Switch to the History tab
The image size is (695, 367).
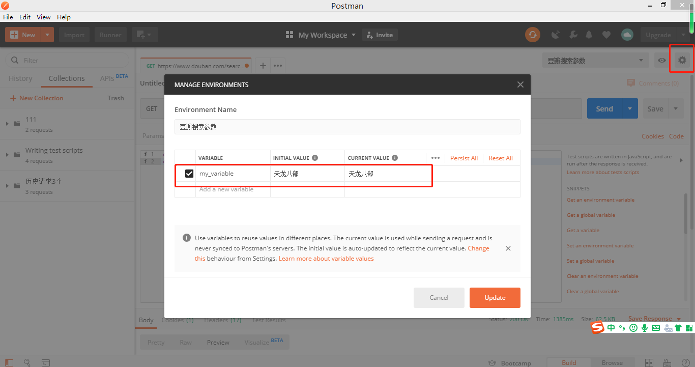click(20, 78)
